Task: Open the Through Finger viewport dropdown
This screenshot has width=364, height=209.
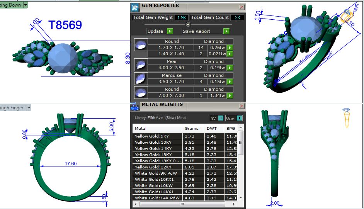Action: tap(28, 108)
